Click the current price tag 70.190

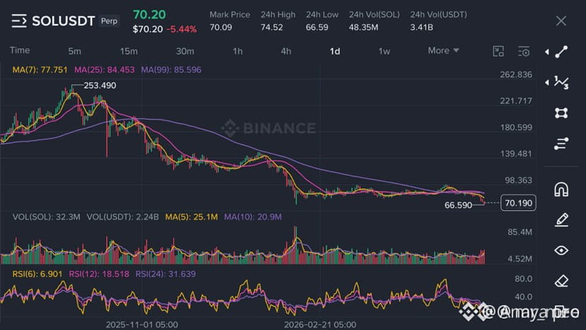pyautogui.click(x=518, y=203)
